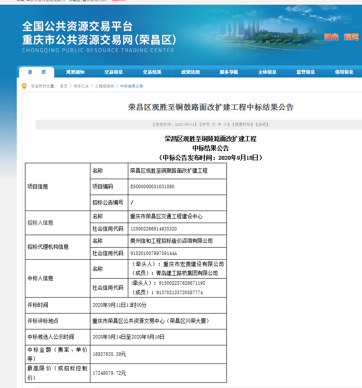
Task: Open the 重要通知 menu item
Action: 75,72
